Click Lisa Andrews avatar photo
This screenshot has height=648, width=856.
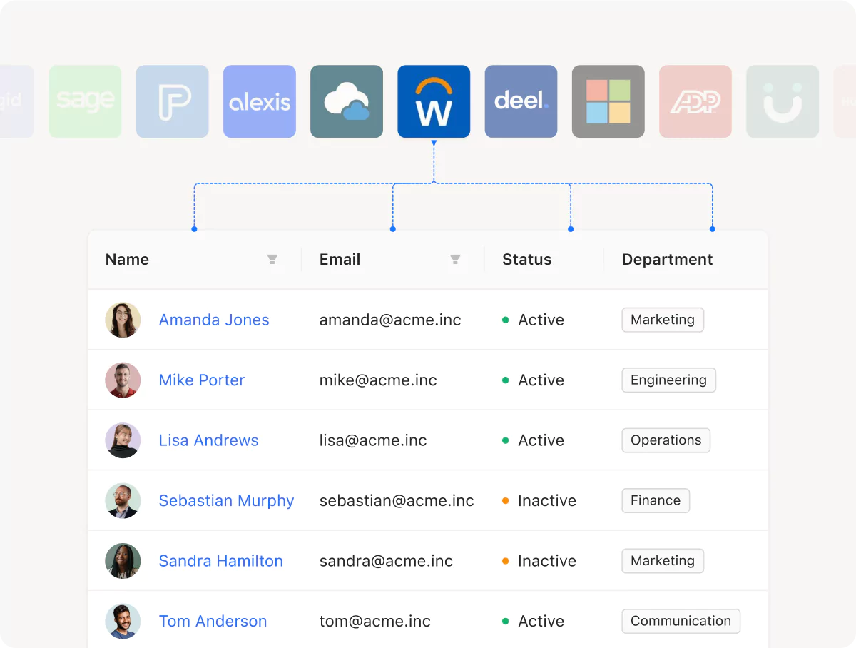(x=123, y=440)
